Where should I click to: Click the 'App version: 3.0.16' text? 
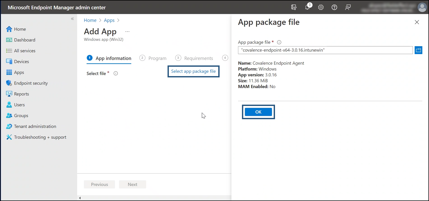point(257,75)
